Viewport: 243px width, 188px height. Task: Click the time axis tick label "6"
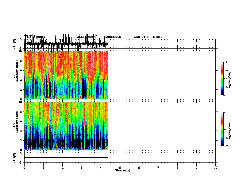click(x=139, y=168)
